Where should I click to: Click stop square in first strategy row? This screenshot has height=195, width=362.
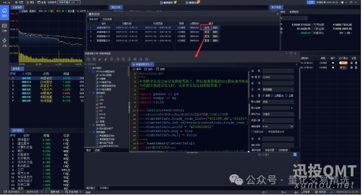[333, 63]
